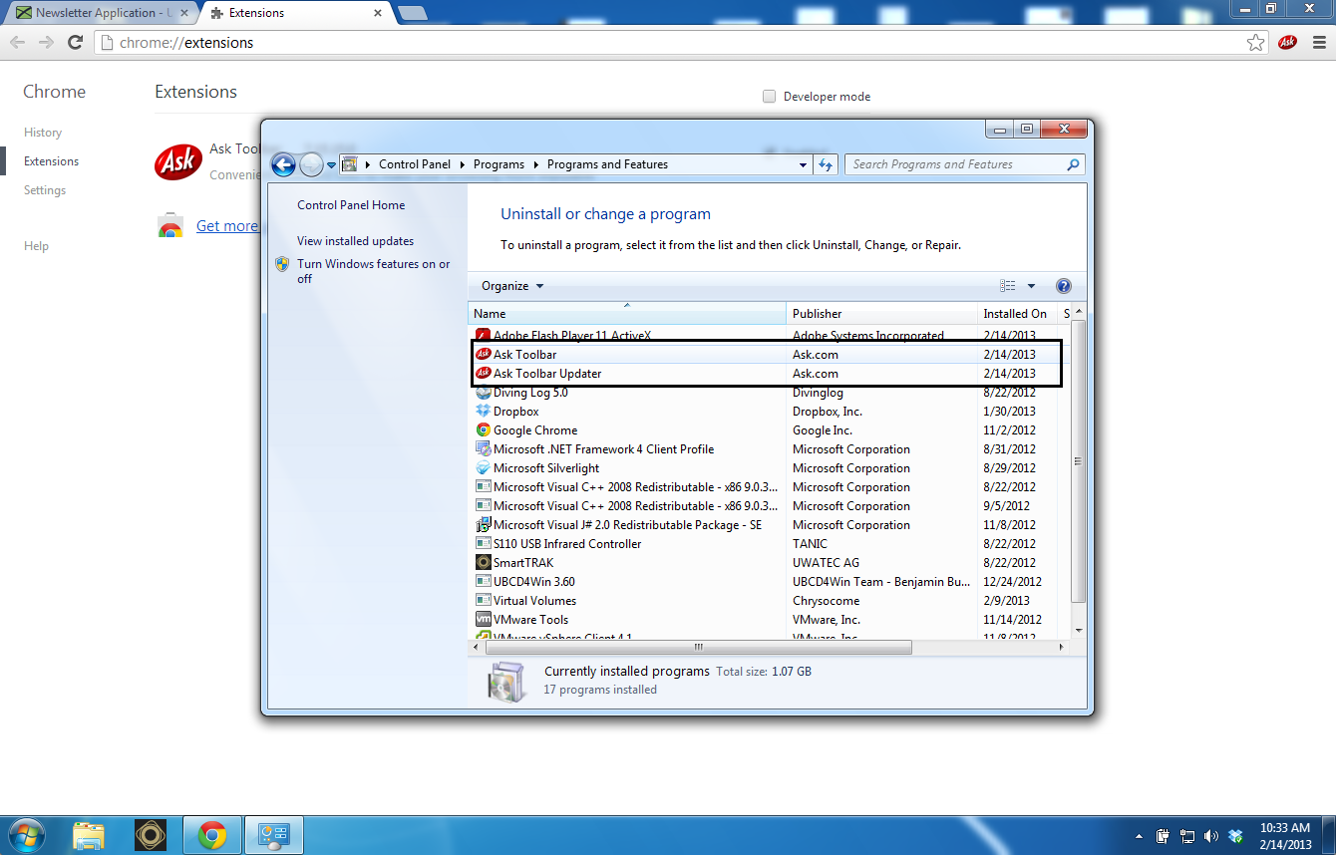Open Windows Explorer from the taskbar
Screen dimensions: 1336x855
(x=89, y=835)
